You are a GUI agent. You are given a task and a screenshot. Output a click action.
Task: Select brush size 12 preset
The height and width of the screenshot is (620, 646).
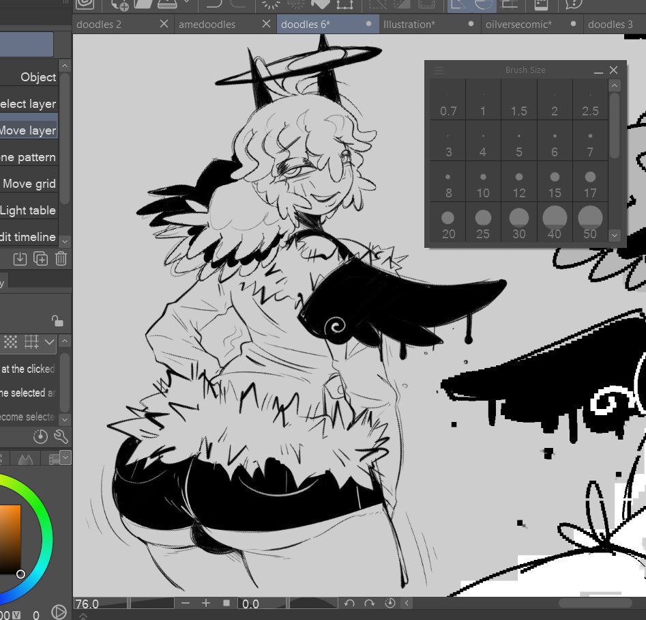[x=518, y=182]
